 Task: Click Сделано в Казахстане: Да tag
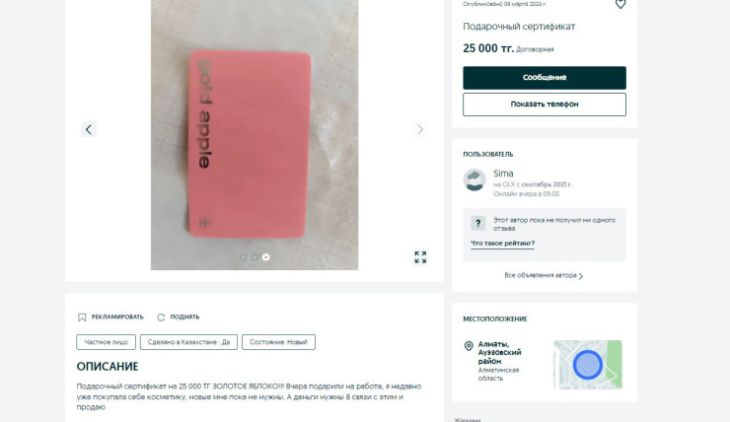(188, 342)
